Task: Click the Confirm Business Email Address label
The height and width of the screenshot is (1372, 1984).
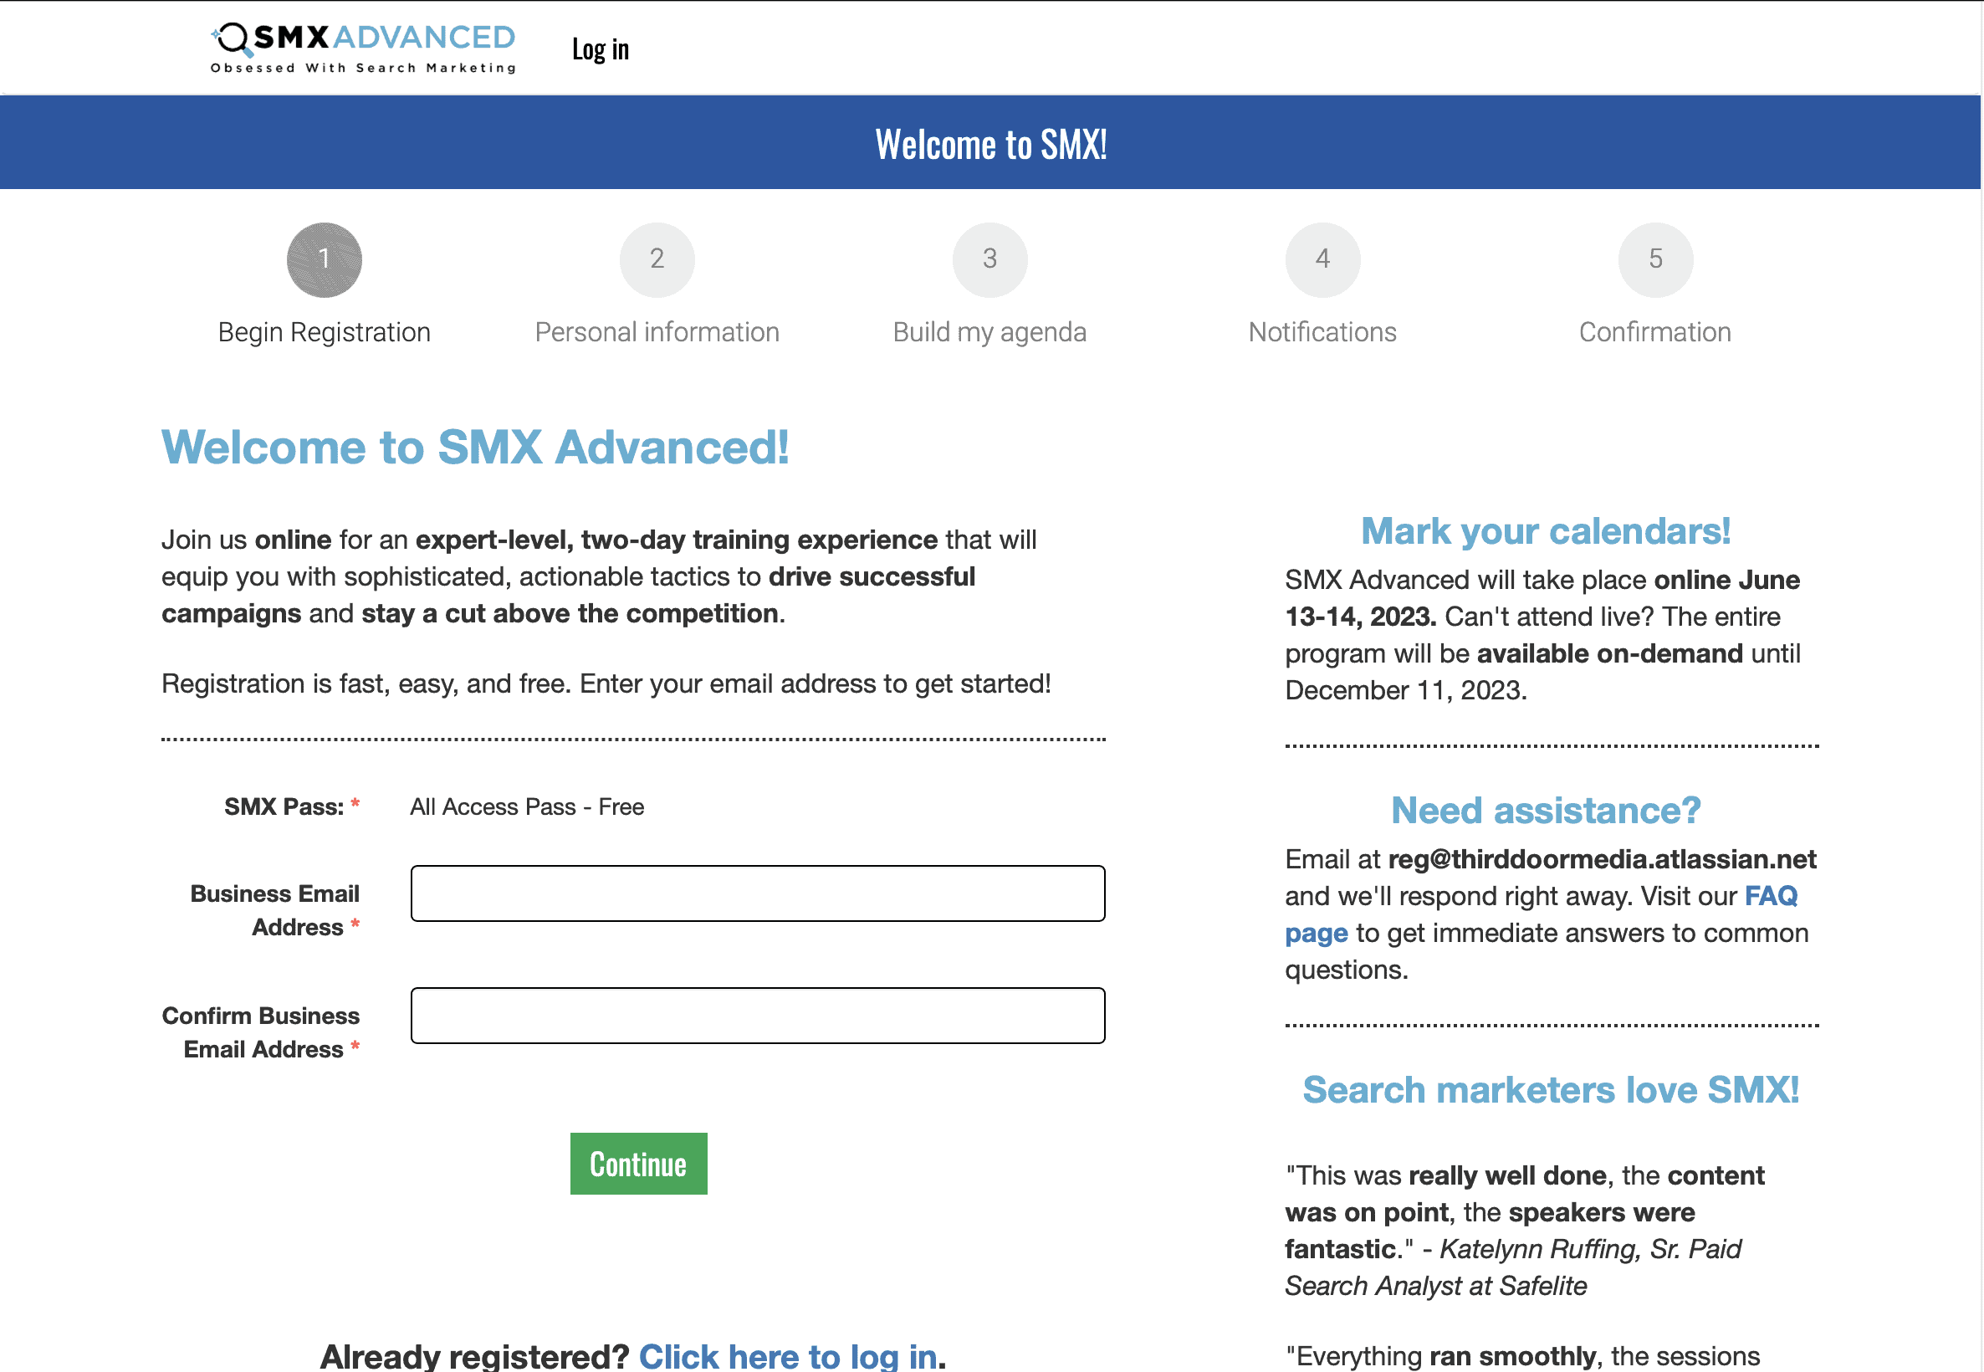Action: click(261, 1032)
